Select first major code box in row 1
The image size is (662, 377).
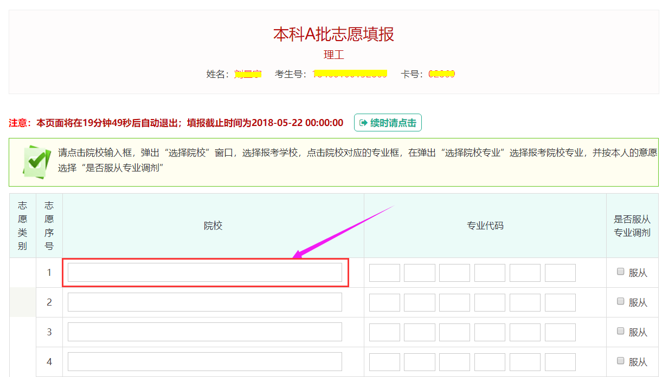pyautogui.click(x=384, y=273)
